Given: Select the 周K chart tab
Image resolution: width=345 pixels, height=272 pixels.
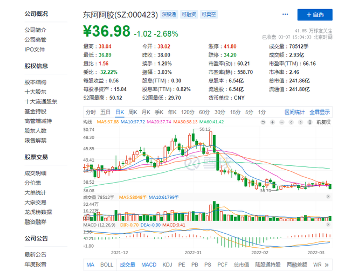Looking at the screenshot, I should (133, 113).
